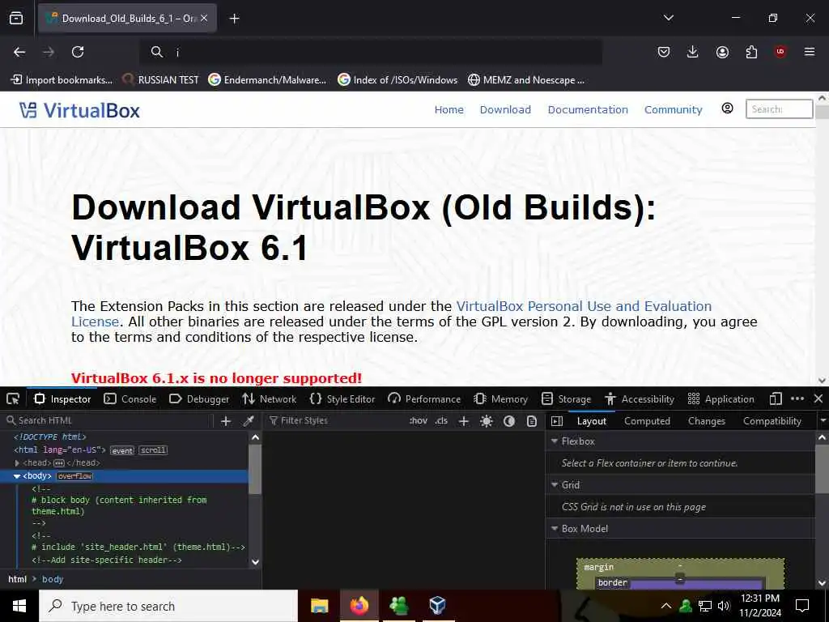Viewport: 829px width, 622px height.
Task: Select the Computed sidebar tab
Action: coord(647,421)
